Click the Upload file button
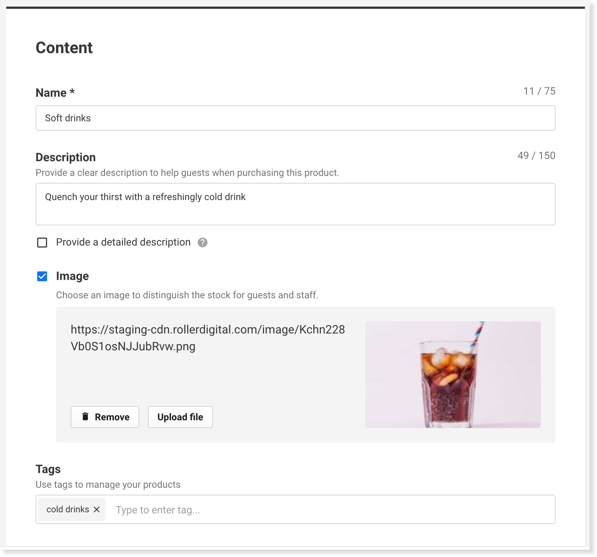 180,417
